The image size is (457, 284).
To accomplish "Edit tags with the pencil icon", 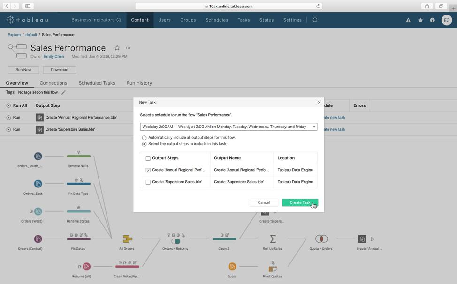I will [63, 92].
